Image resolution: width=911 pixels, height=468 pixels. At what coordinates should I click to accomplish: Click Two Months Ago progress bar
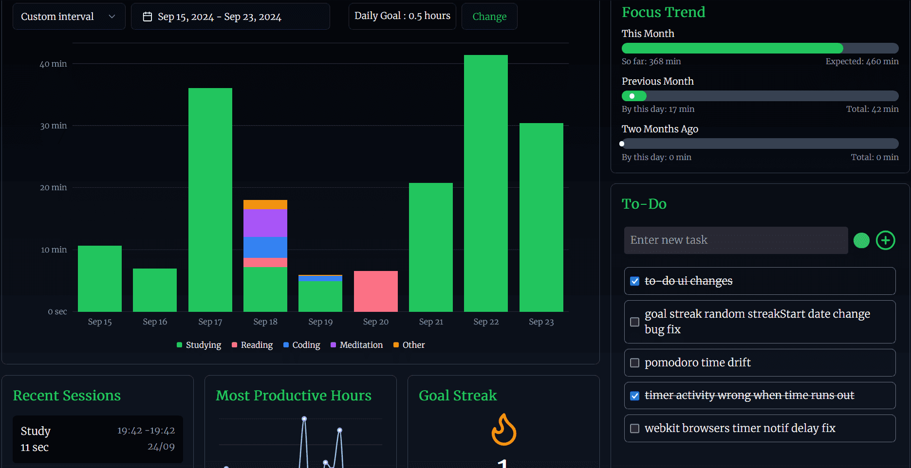tap(760, 144)
